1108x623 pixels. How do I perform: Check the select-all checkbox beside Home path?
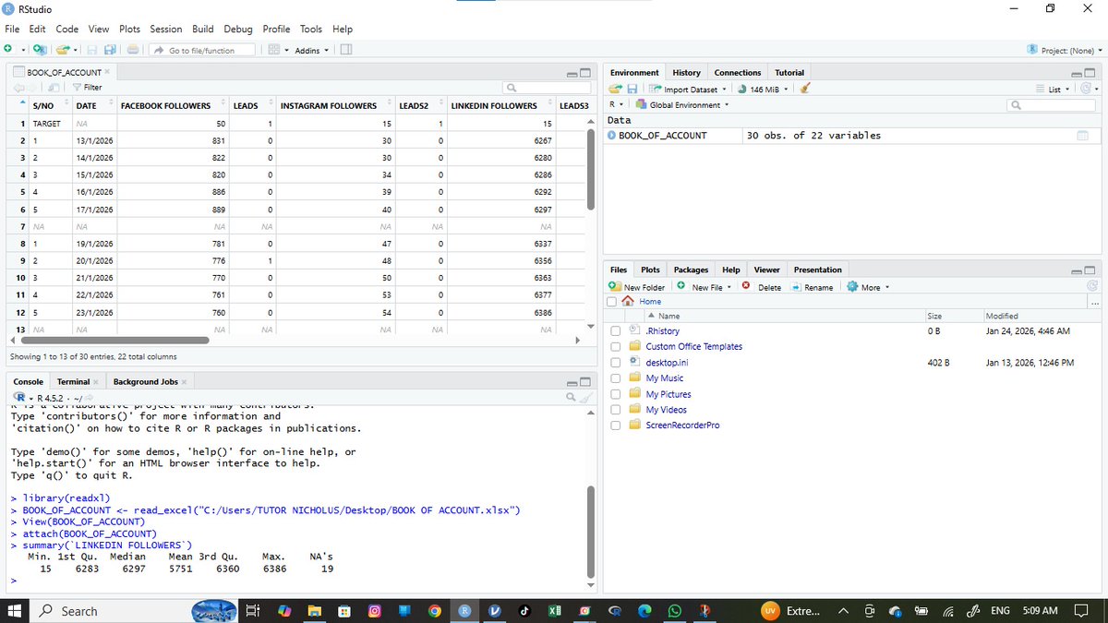pyautogui.click(x=613, y=302)
